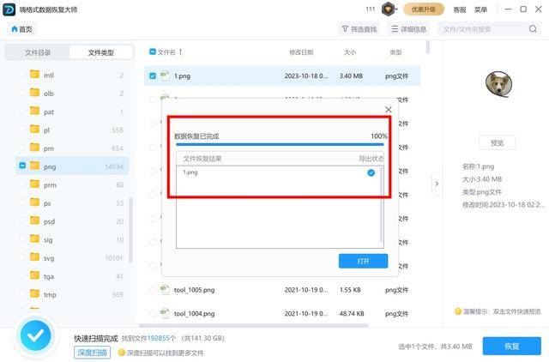The width and height of the screenshot is (549, 362).
Task: Click the tool_1005.png file icon
Action: click(x=165, y=290)
